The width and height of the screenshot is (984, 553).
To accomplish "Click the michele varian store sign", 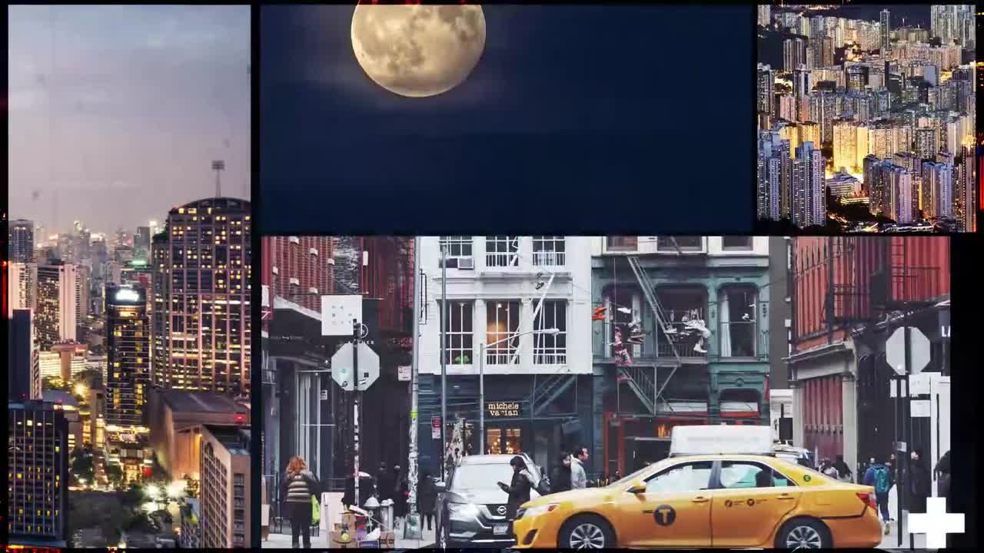I will click(504, 409).
